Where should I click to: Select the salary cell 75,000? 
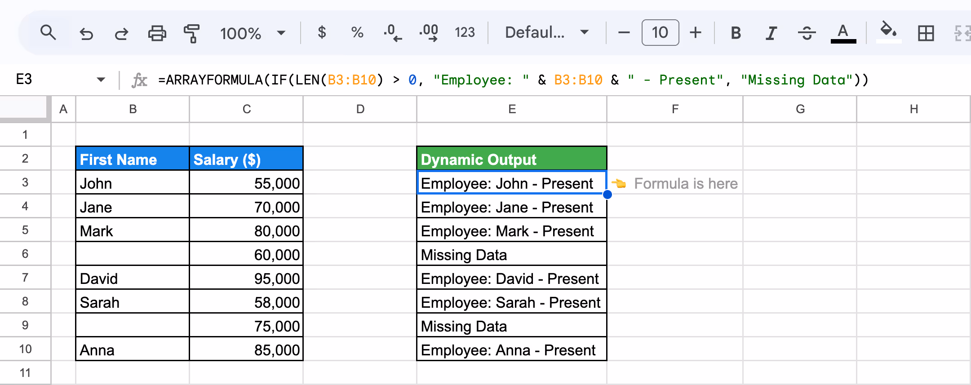[x=246, y=325]
